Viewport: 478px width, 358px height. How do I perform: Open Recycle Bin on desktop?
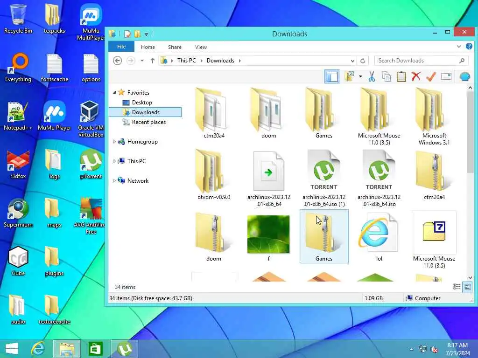click(x=18, y=19)
